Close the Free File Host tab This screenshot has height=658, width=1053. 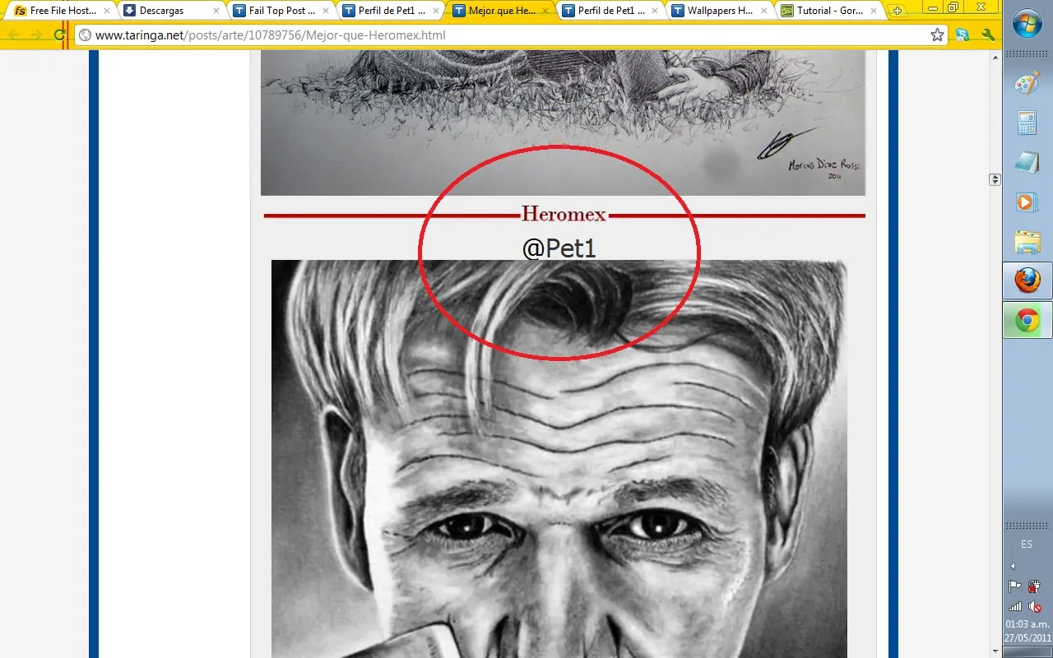point(107,12)
